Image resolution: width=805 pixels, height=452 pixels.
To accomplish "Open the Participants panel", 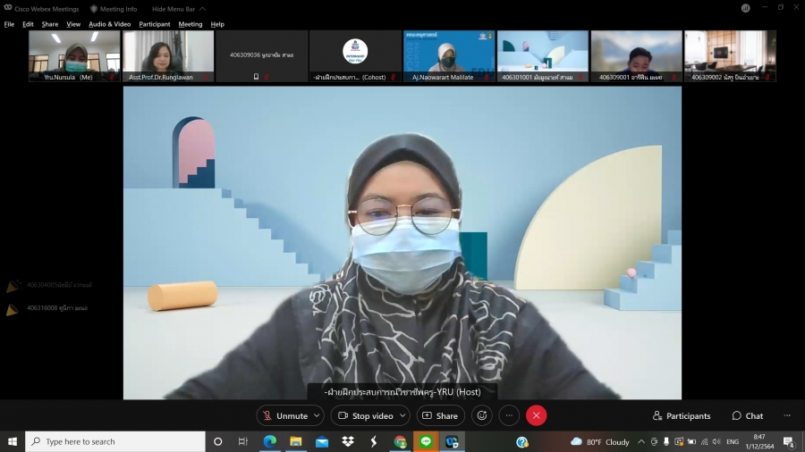I will tap(682, 415).
